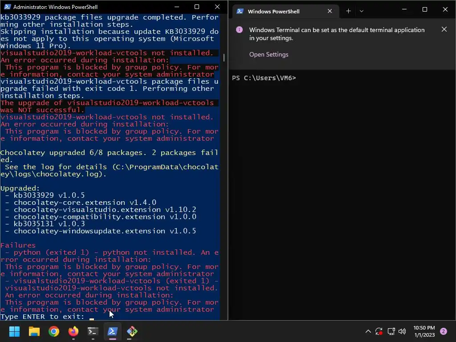This screenshot has width=456, height=342.
Task: Close the Administrator PowerShell window
Action: point(217,7)
